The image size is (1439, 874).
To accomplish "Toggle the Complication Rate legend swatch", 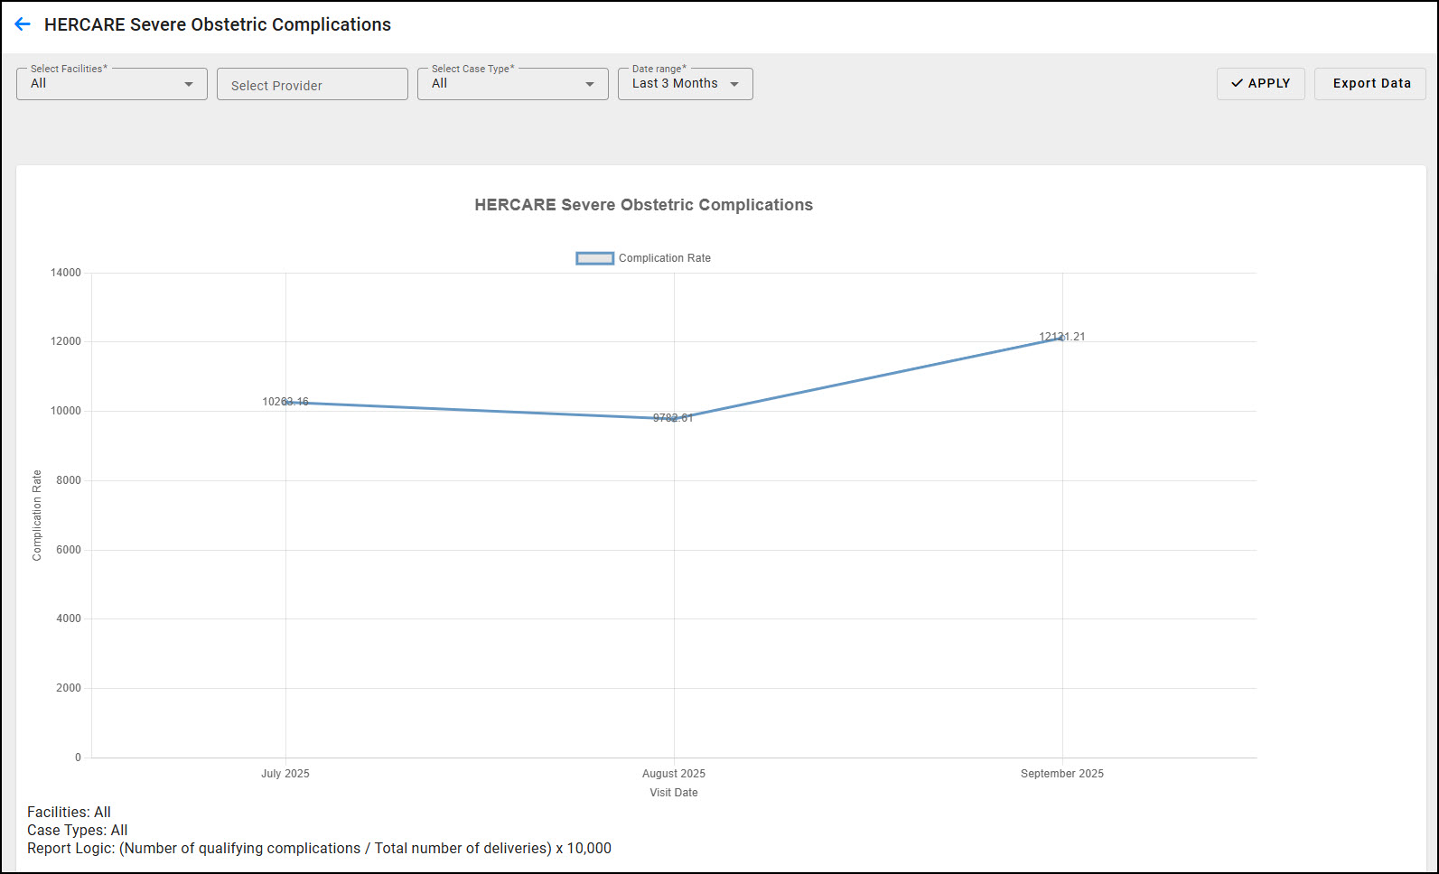I will click(x=594, y=258).
